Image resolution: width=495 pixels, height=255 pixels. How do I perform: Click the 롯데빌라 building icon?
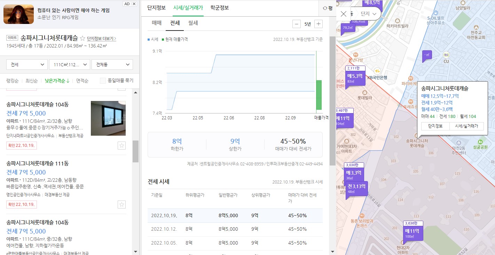click(x=364, y=93)
